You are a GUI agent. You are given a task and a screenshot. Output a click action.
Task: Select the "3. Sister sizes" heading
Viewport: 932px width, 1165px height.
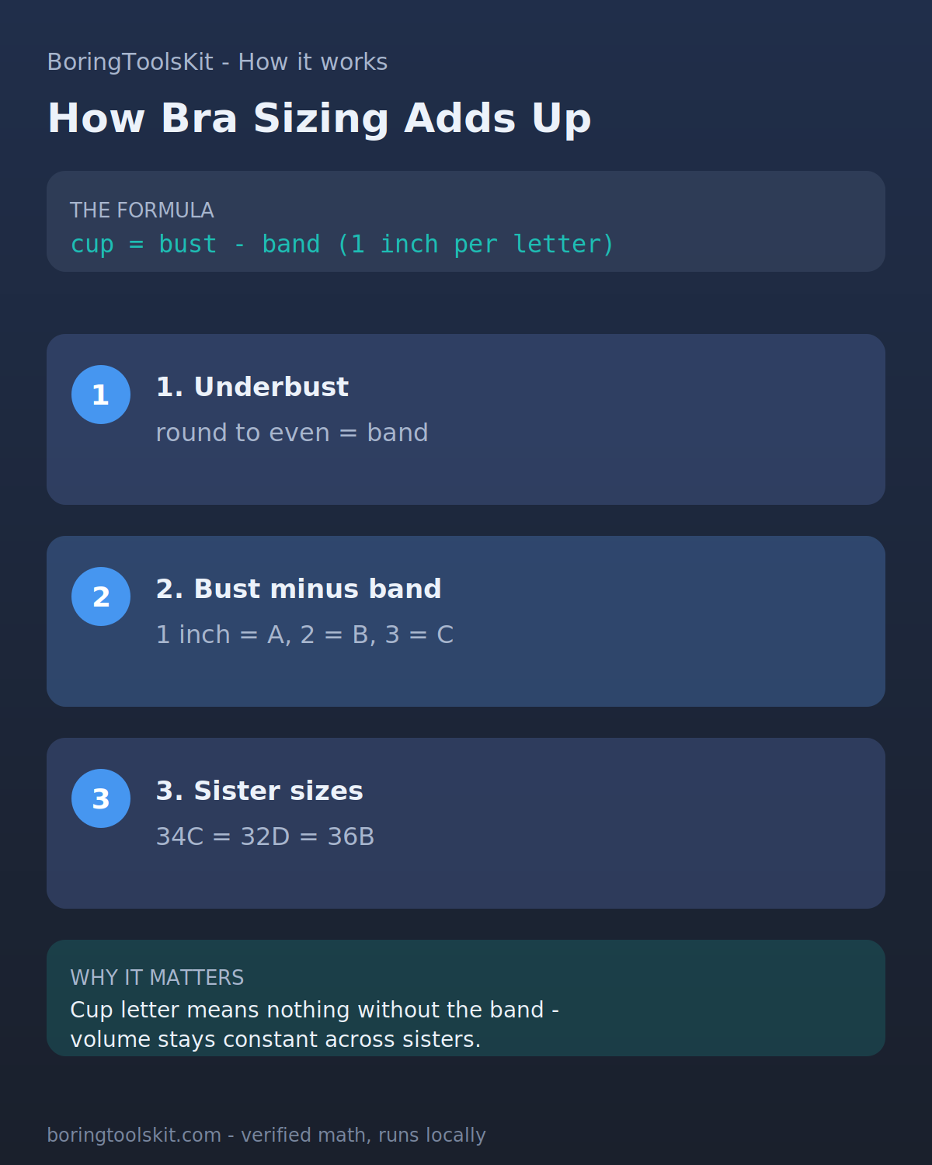[x=259, y=791]
